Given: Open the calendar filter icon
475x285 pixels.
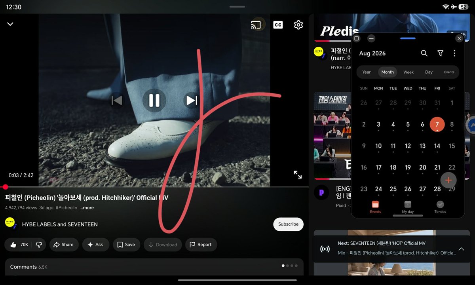Looking at the screenshot, I should 440,53.
